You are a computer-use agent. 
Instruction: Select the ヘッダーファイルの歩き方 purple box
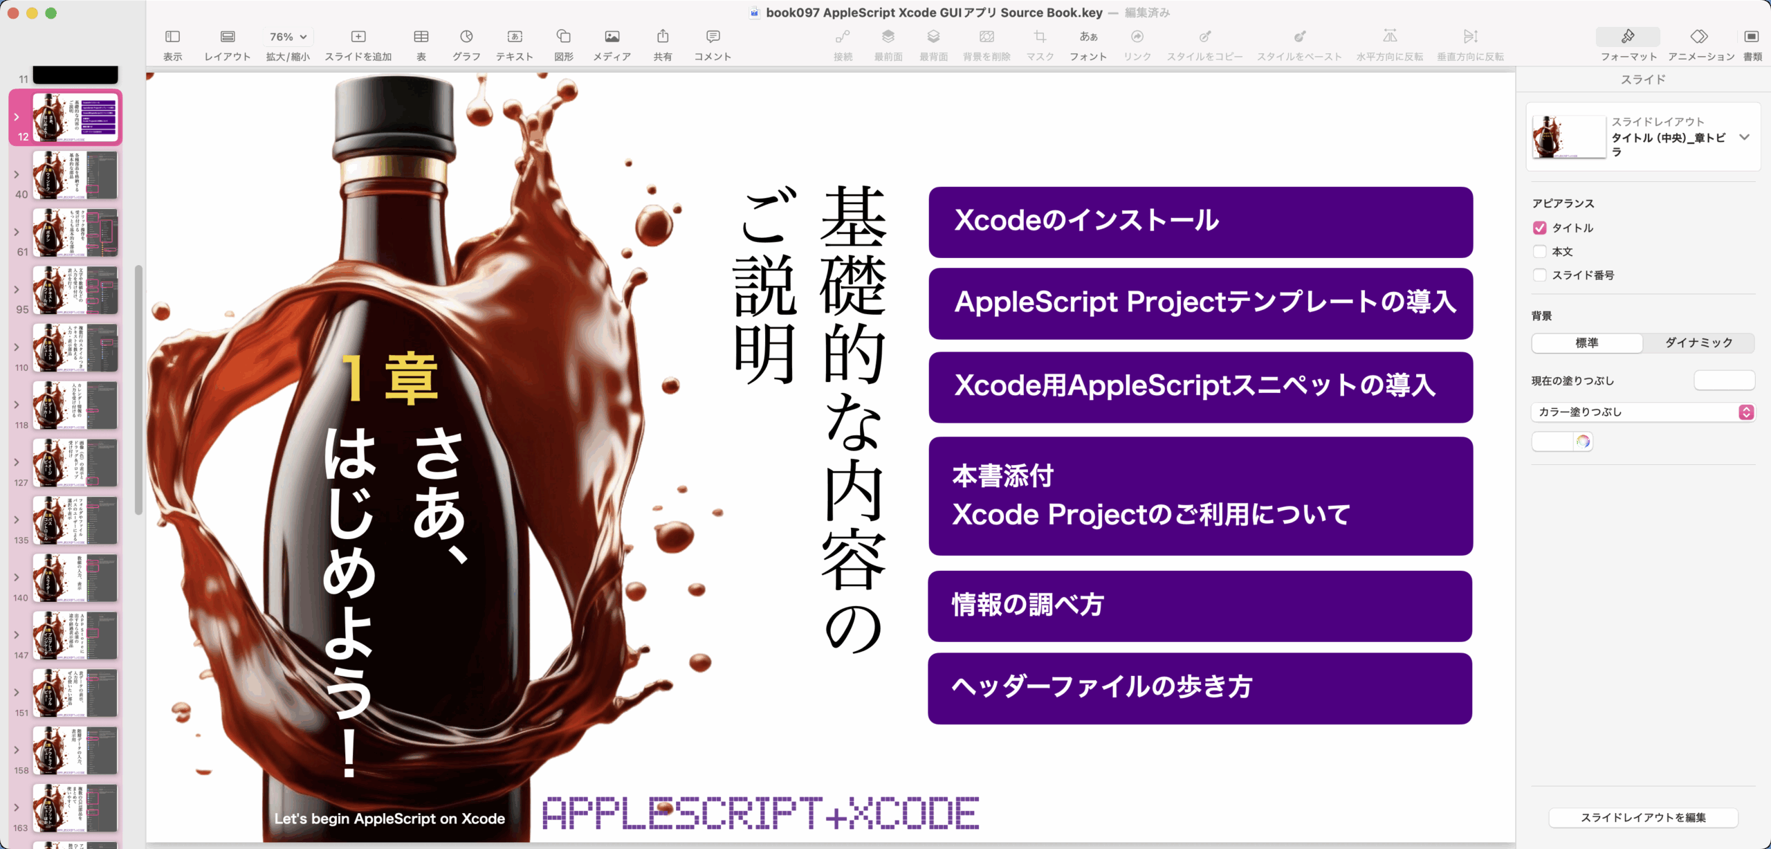click(1200, 688)
